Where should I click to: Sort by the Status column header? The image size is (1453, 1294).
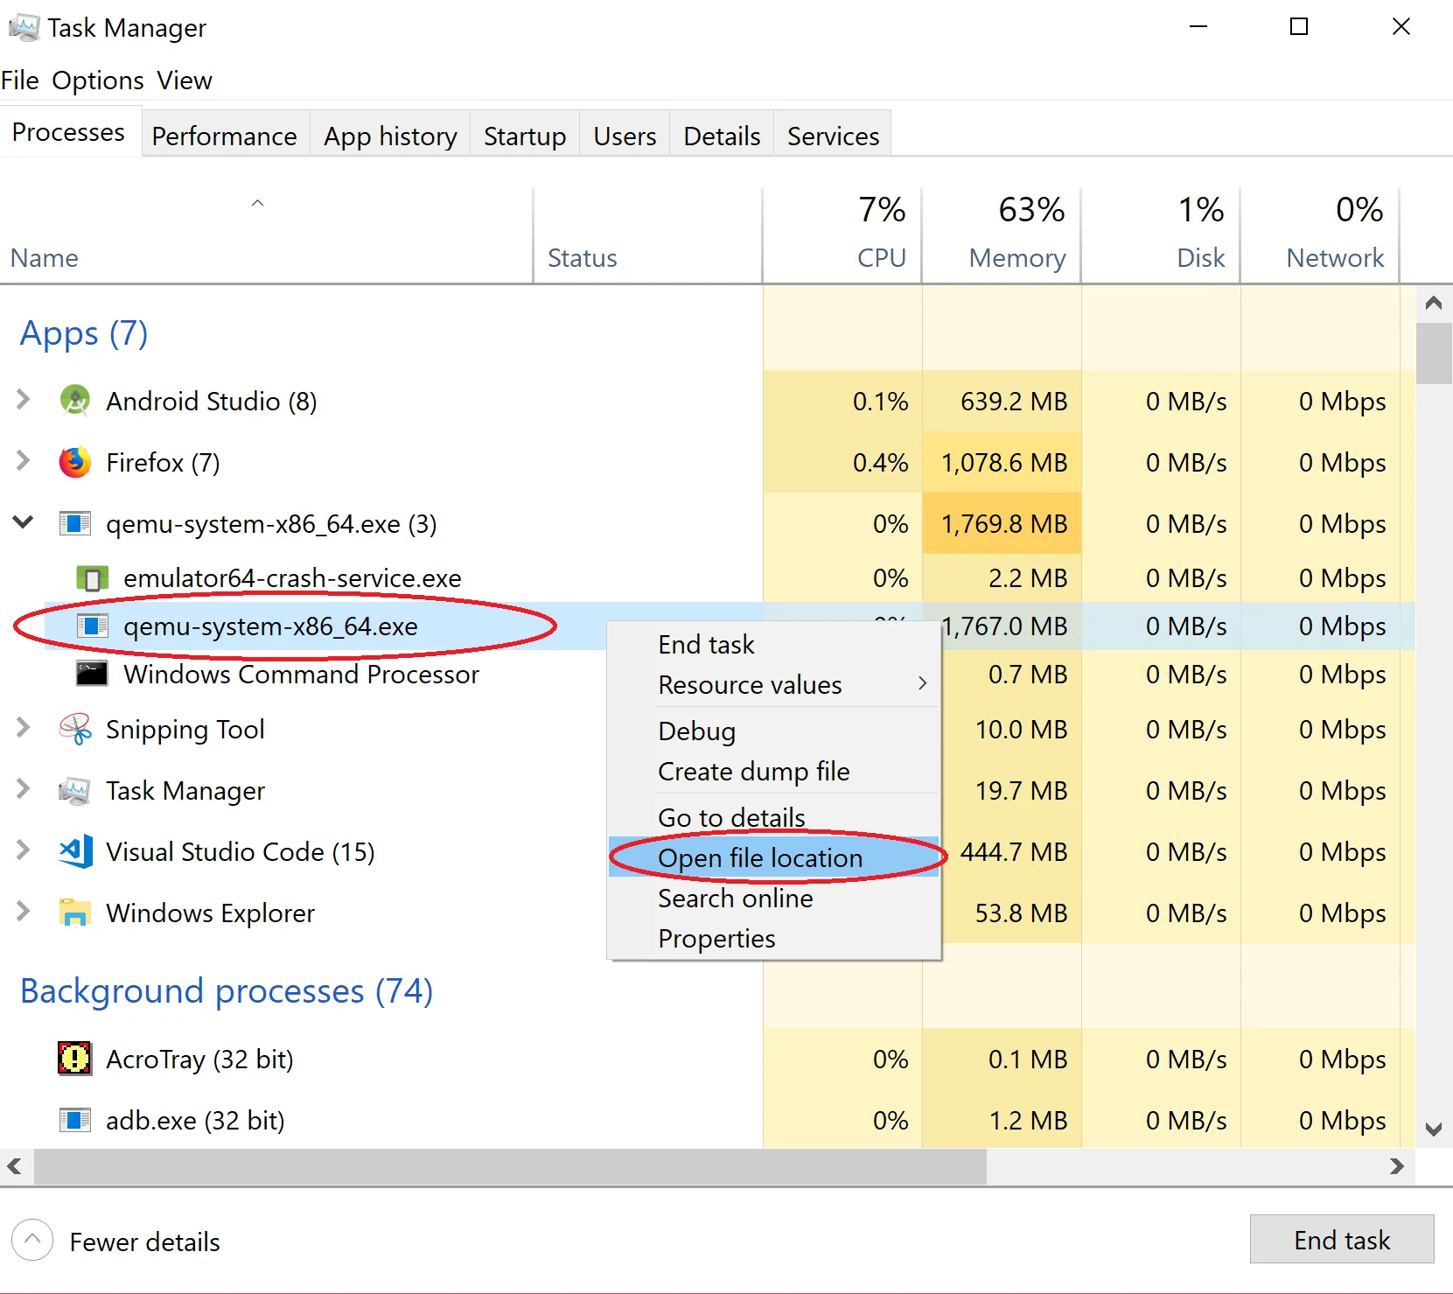pyautogui.click(x=647, y=236)
